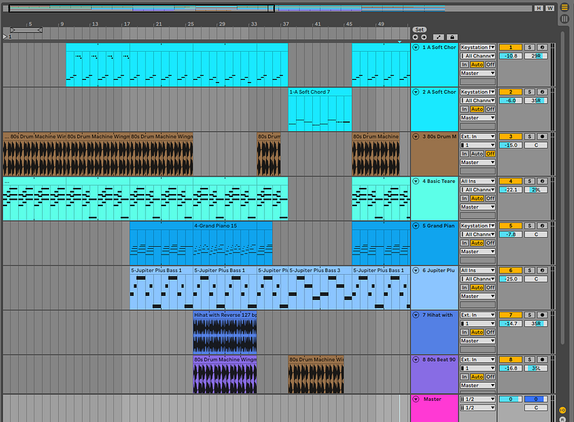Solo track 2 A Soft Chor
This screenshot has width=574, height=422.
click(x=529, y=92)
